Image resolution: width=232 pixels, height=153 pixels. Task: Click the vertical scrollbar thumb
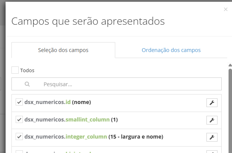tap(230, 110)
